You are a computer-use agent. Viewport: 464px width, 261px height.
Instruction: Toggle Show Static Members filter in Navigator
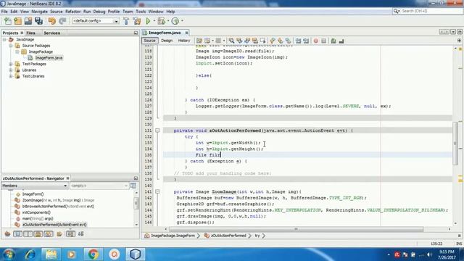[x=28, y=234]
